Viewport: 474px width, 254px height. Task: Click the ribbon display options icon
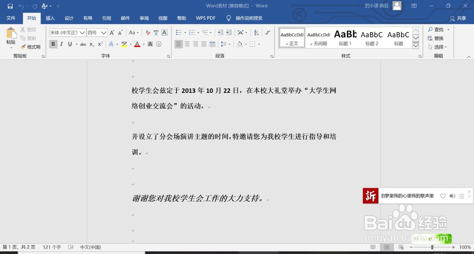(x=414, y=6)
